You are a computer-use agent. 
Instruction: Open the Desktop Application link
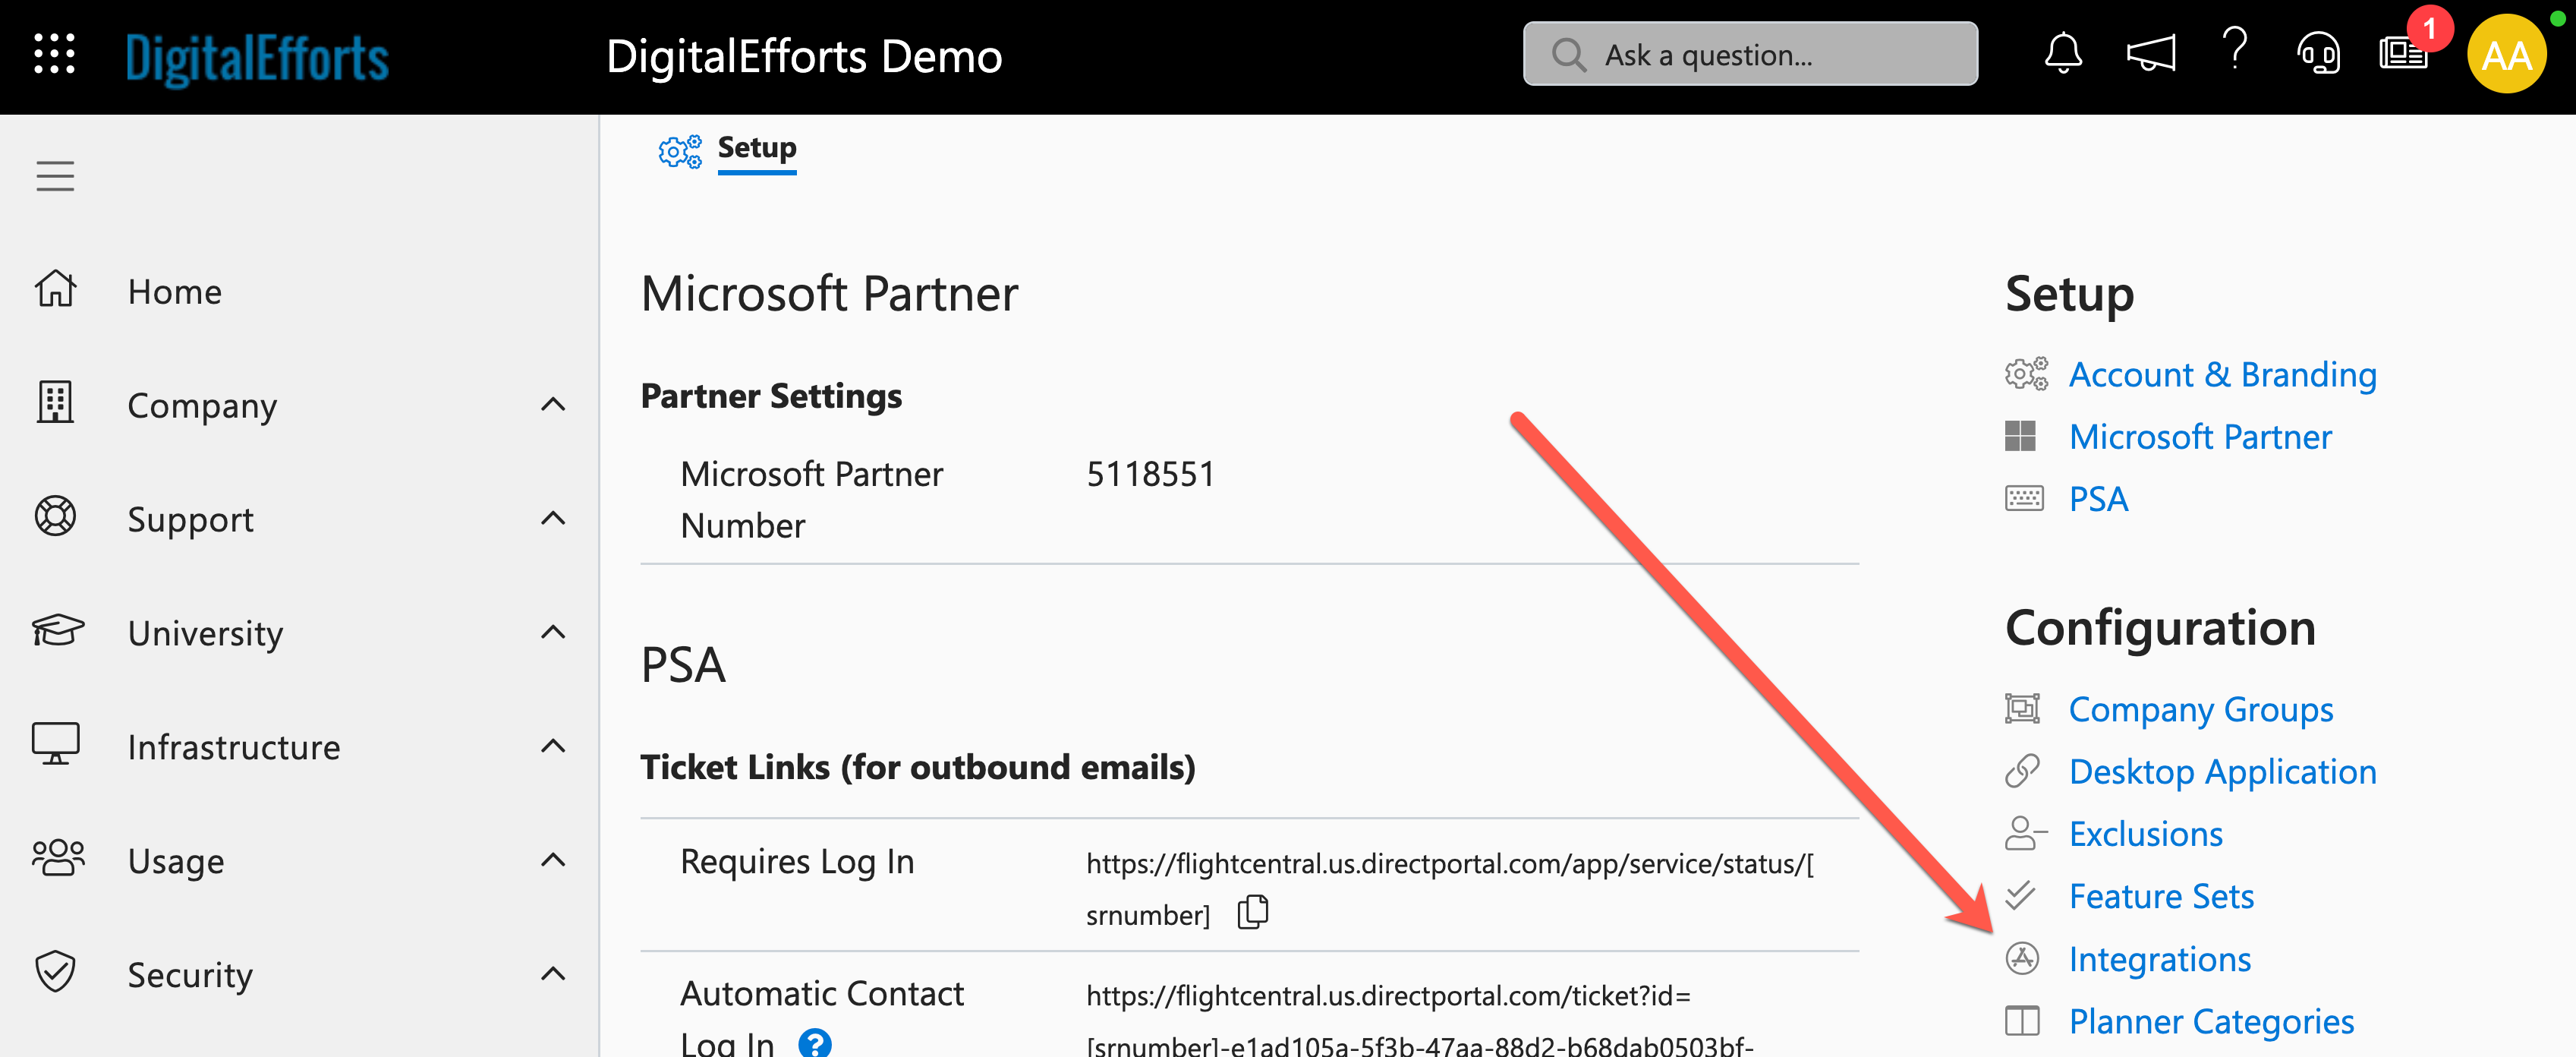tap(2222, 772)
